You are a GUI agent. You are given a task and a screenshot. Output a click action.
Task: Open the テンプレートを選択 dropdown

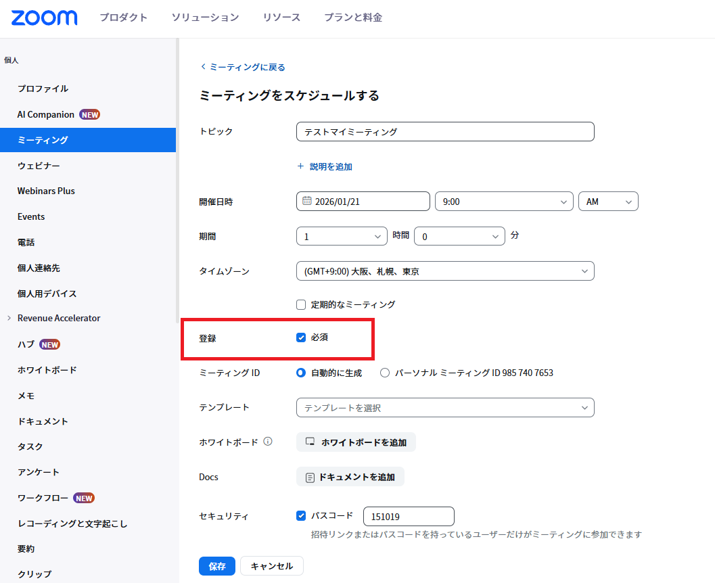(445, 408)
